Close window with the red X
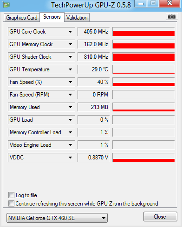The height and width of the screenshot is (227, 182). [x=169, y=3]
